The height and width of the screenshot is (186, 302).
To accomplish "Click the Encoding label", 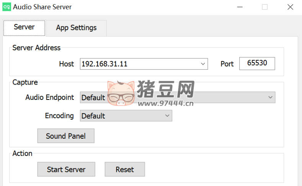I will pyautogui.click(x=59, y=115).
